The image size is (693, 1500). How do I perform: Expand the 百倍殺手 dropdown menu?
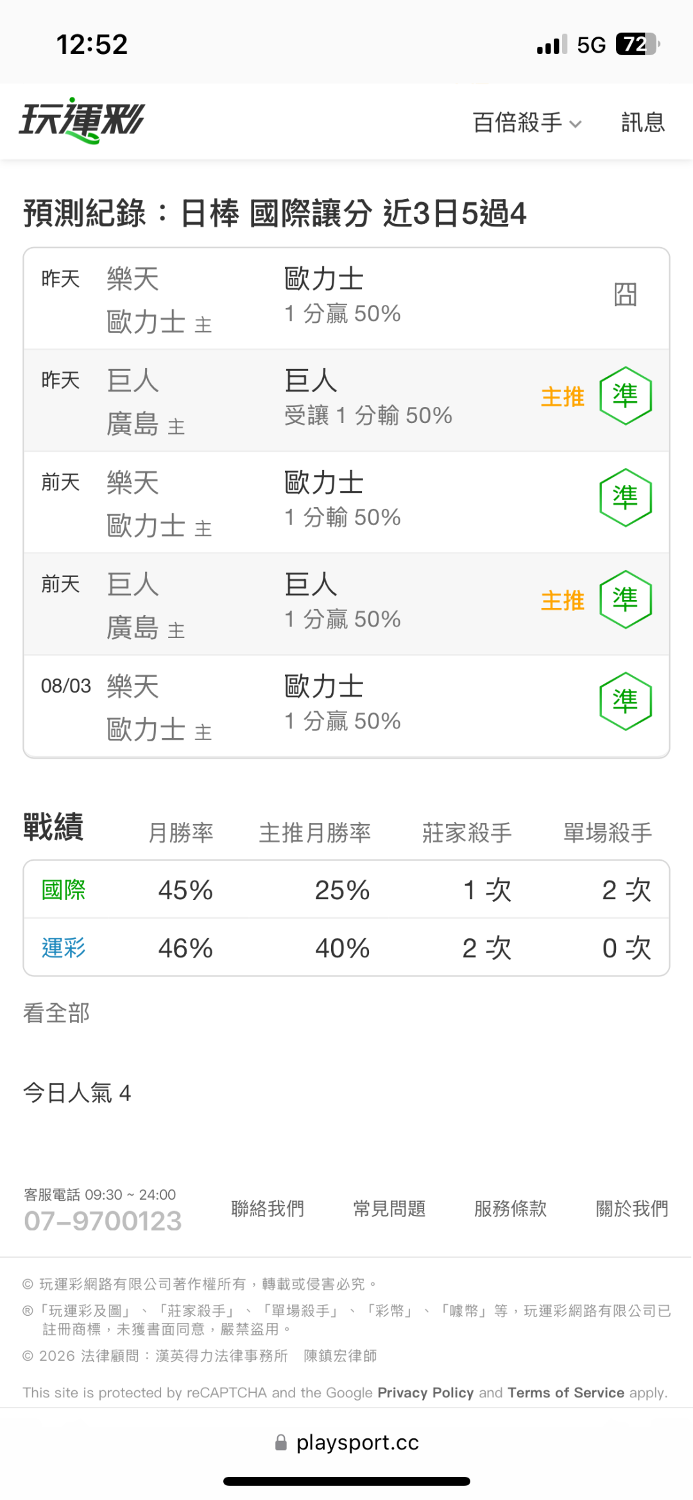coord(527,123)
